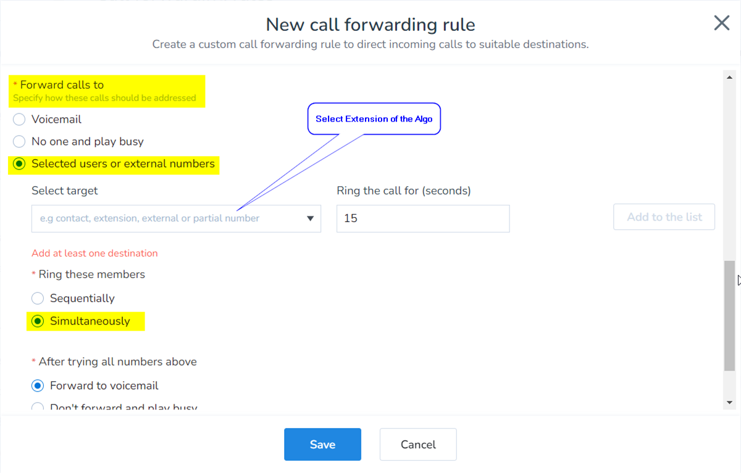Select 'Selected users or external numbers' option

[19, 164]
